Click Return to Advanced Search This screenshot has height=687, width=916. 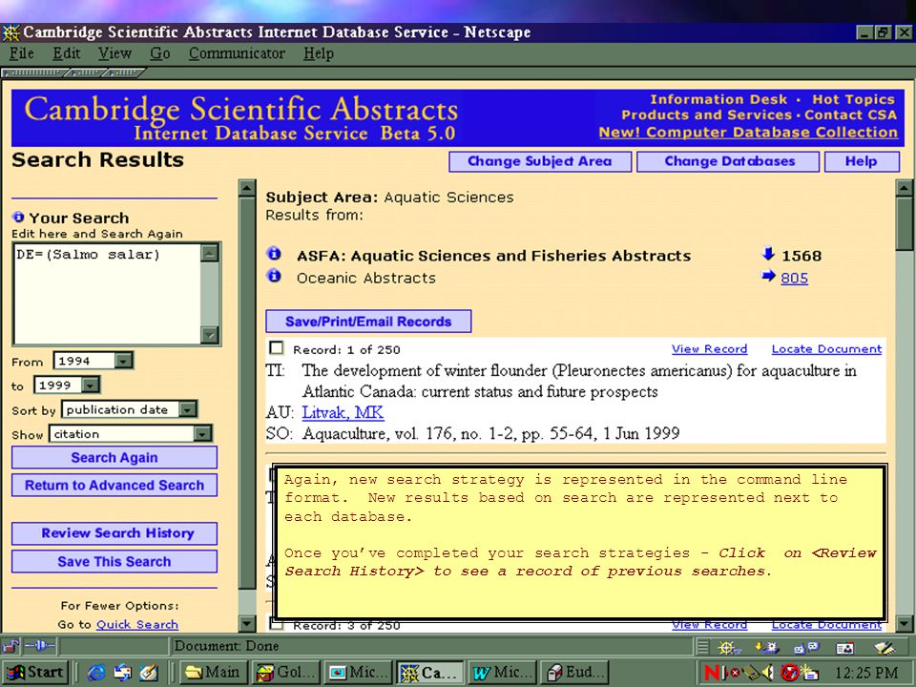click(x=114, y=486)
